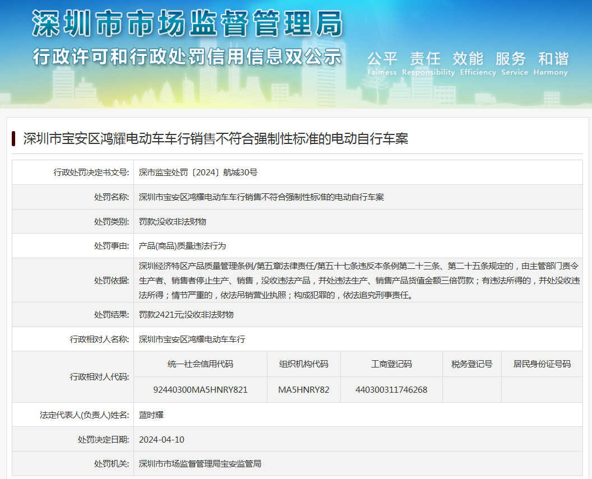Select 罚款2421元;没收非法财物 result value
Image resolution: width=592 pixels, height=479 pixels.
tap(186, 314)
